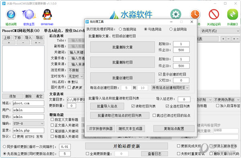
Task: Click the 父栏ID input field
Action: pos(181,80)
